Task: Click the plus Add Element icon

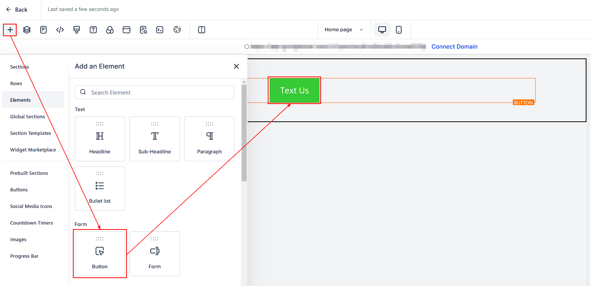Action: [10, 30]
